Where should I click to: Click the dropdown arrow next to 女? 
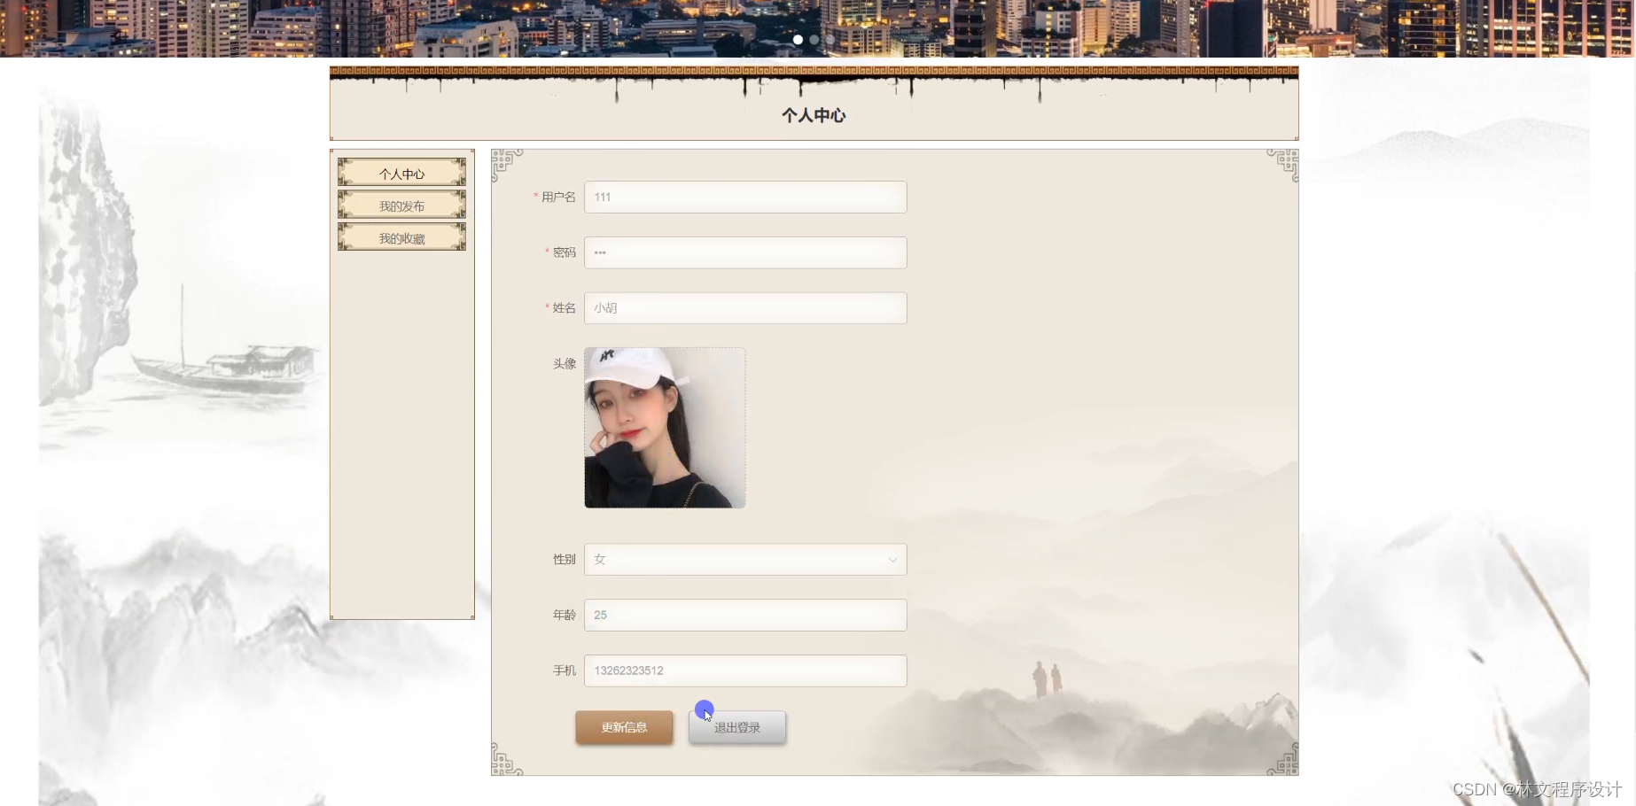point(892,559)
